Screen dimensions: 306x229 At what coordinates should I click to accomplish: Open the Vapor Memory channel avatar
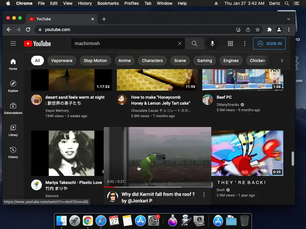coord(36,100)
